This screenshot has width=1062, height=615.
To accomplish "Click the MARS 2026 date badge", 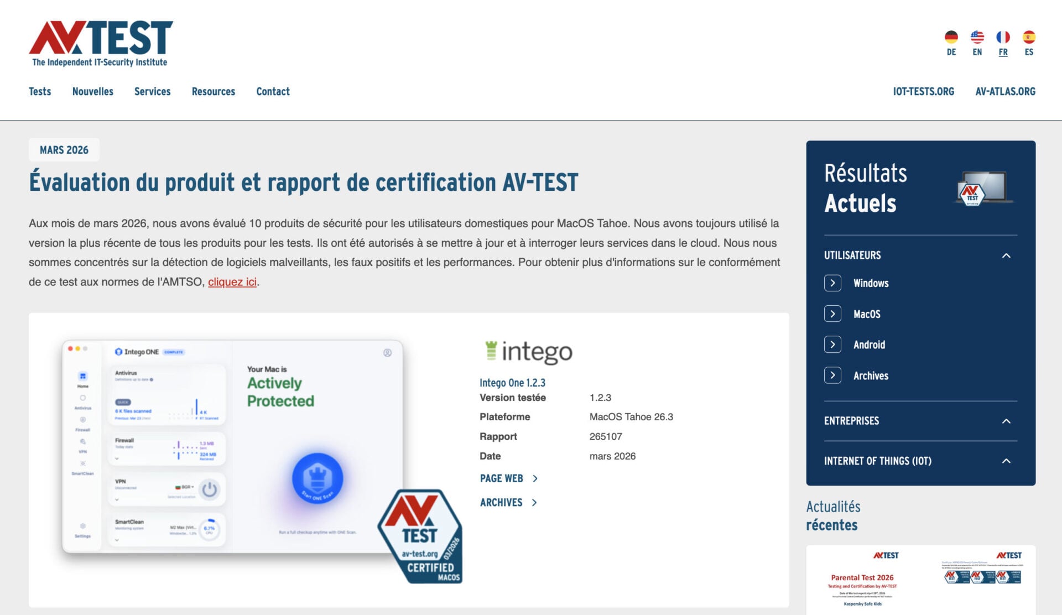I will (x=64, y=150).
